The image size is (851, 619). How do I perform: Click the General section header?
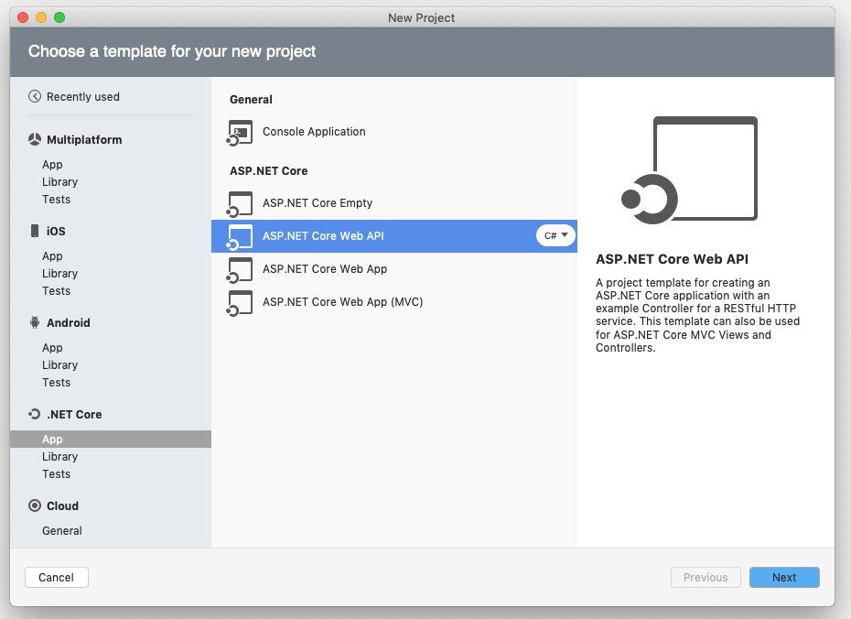coord(251,100)
